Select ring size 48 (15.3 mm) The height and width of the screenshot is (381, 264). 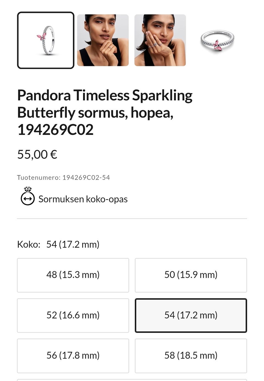point(73,275)
